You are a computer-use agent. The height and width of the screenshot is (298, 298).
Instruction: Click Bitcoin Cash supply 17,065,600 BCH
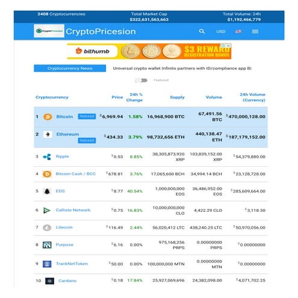[167, 174]
